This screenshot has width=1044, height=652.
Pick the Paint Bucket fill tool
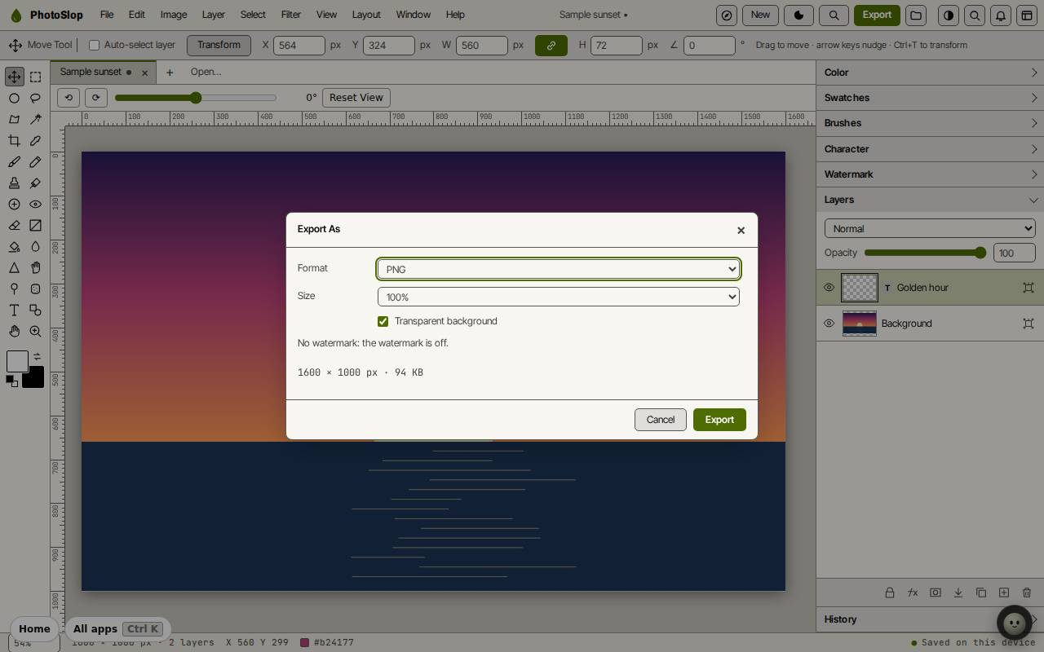pyautogui.click(x=14, y=246)
